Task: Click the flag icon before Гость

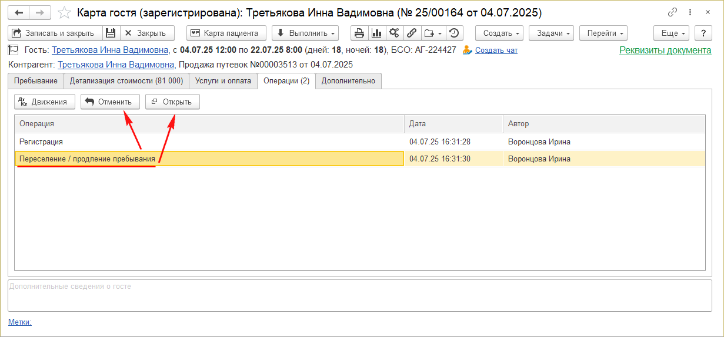Action: click(x=14, y=50)
